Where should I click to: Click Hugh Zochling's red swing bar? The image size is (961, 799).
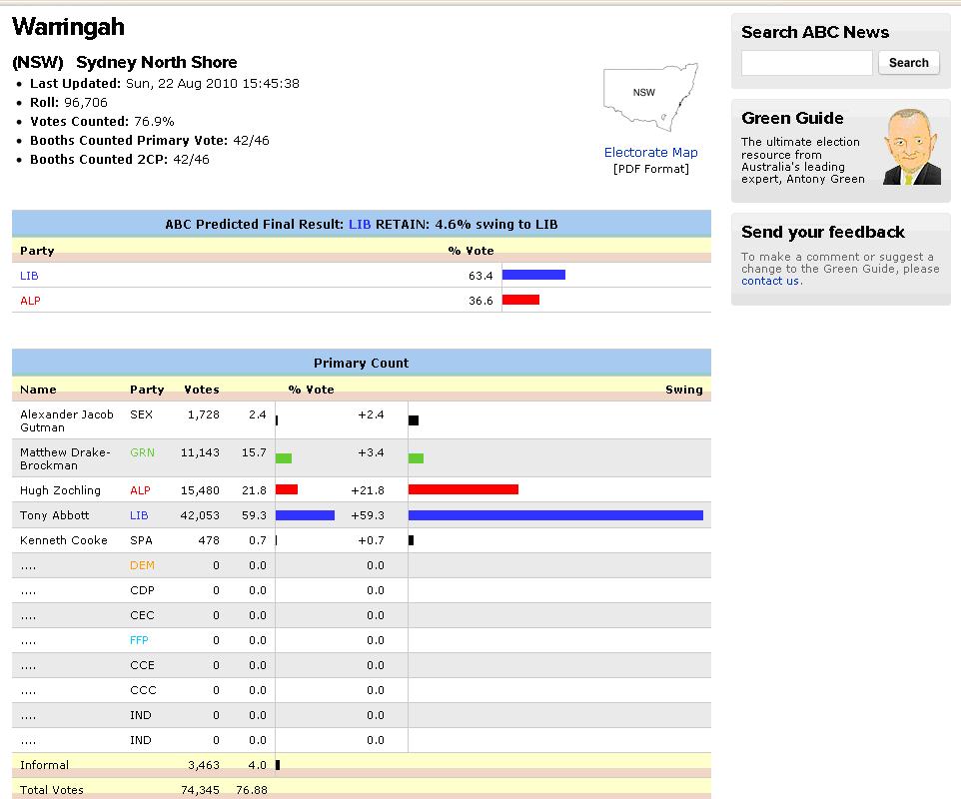463,489
